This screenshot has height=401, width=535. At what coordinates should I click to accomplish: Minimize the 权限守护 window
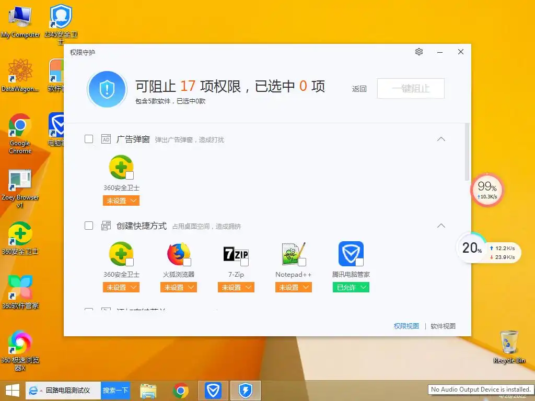tap(440, 52)
